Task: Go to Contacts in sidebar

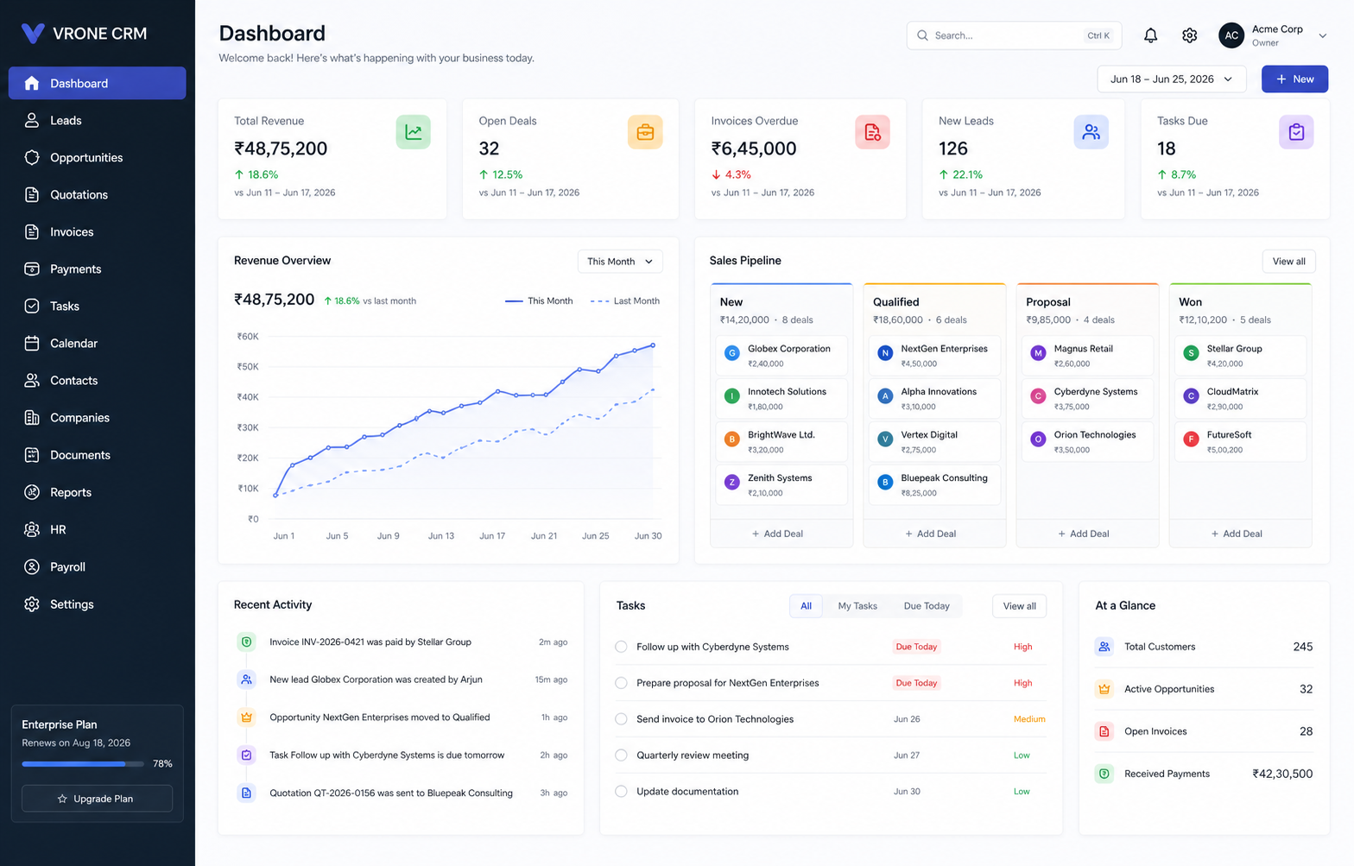Action: [97, 381]
